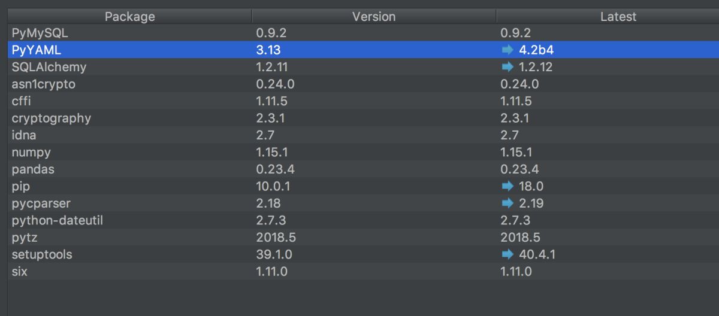Click the upgrade arrow for pycparser 2.19
Screen dimensions: 719x316
click(x=507, y=203)
